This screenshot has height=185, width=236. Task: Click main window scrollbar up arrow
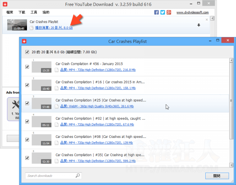click(x=212, y=18)
